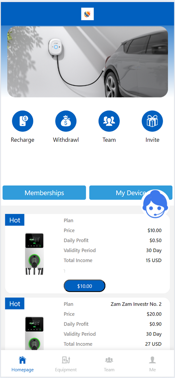Select Zam Zam Investr No. 2 plan name
Image resolution: width=175 pixels, height=378 pixels.
[x=136, y=304]
